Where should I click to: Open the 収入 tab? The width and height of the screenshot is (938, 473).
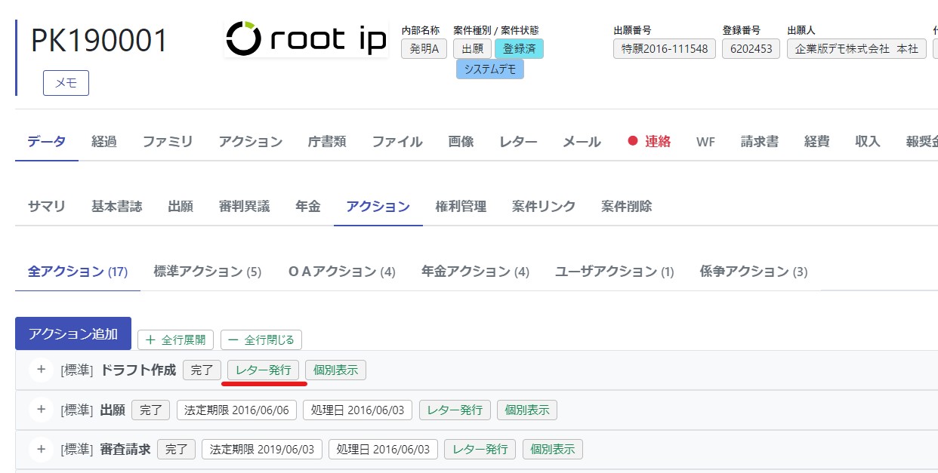pyautogui.click(x=868, y=142)
